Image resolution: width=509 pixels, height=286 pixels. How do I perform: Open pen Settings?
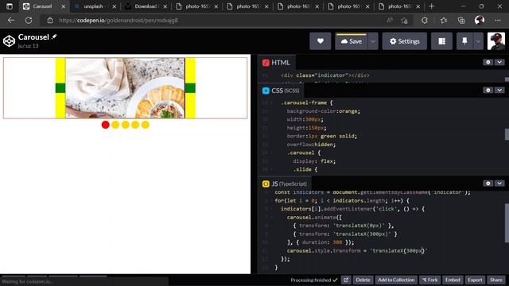point(405,41)
